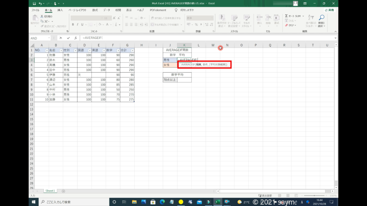
Task: Click 範囲 argument in AVERAGEIF tooltip
Action: coord(198,65)
